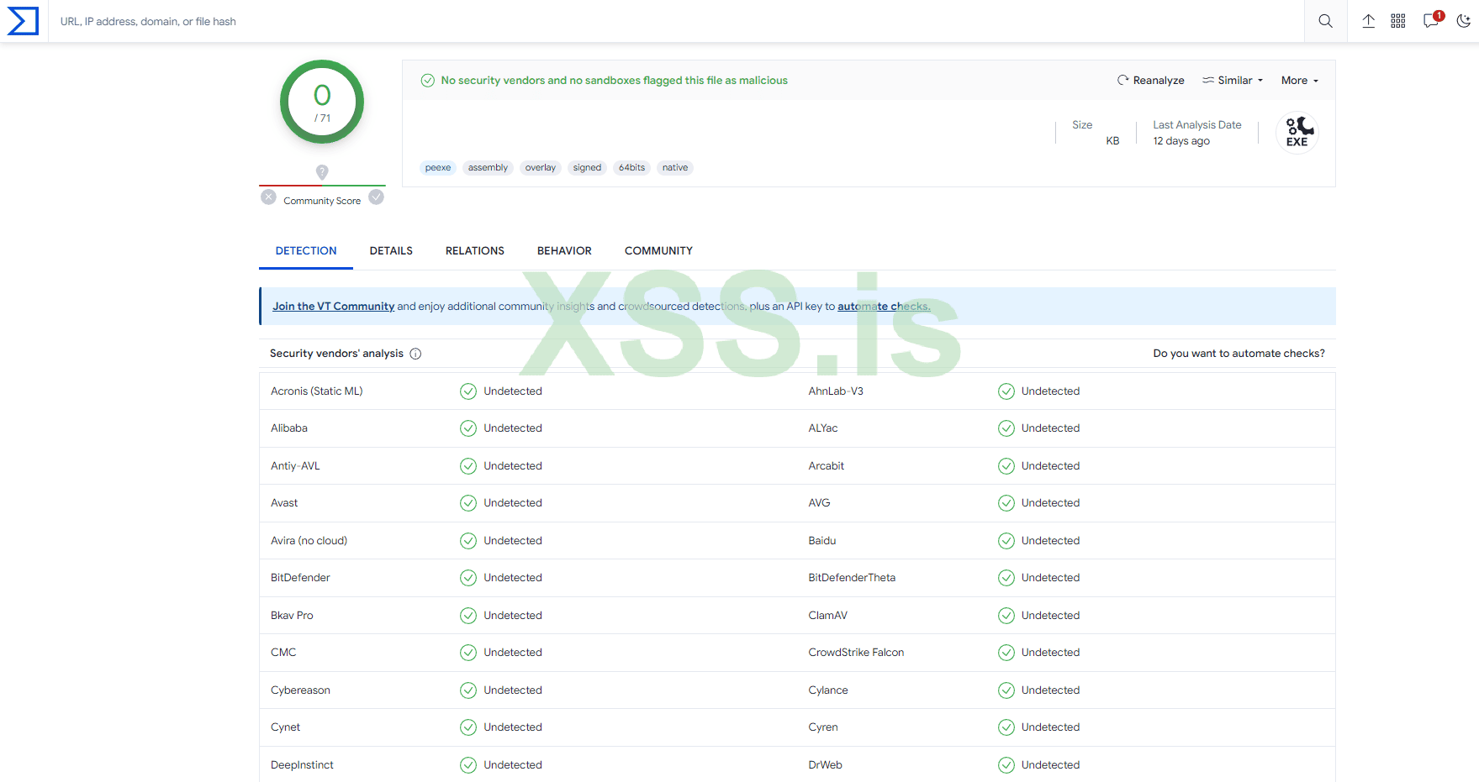1479x782 pixels.
Task: Open the Similar dropdown
Action: 1233,81
